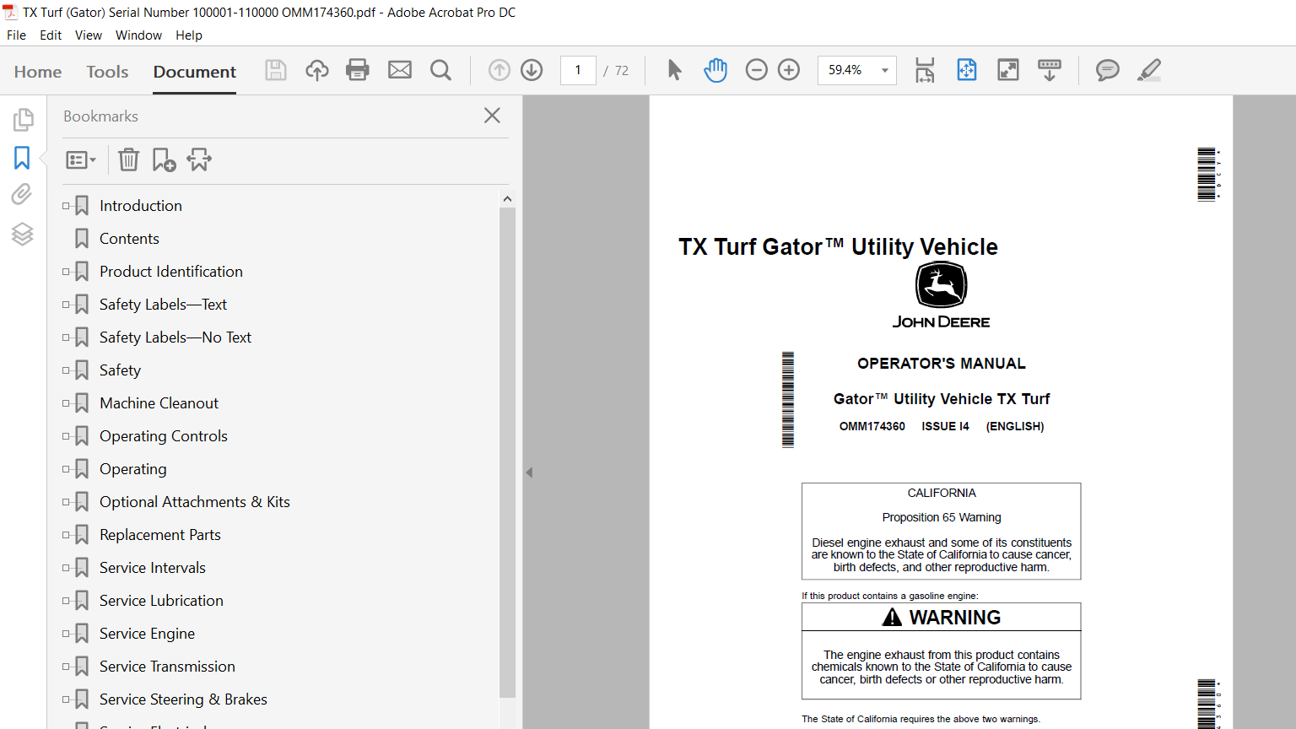Open the Safety bookmark
The height and width of the screenshot is (729, 1296).
click(x=120, y=370)
